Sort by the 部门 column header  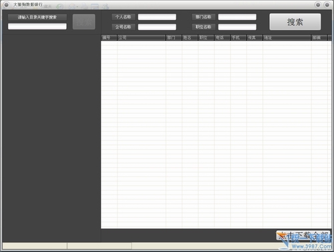(x=174, y=37)
